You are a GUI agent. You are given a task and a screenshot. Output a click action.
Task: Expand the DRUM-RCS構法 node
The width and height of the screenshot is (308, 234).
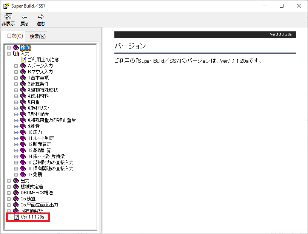(x=9, y=193)
